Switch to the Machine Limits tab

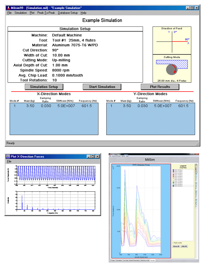point(145,260)
